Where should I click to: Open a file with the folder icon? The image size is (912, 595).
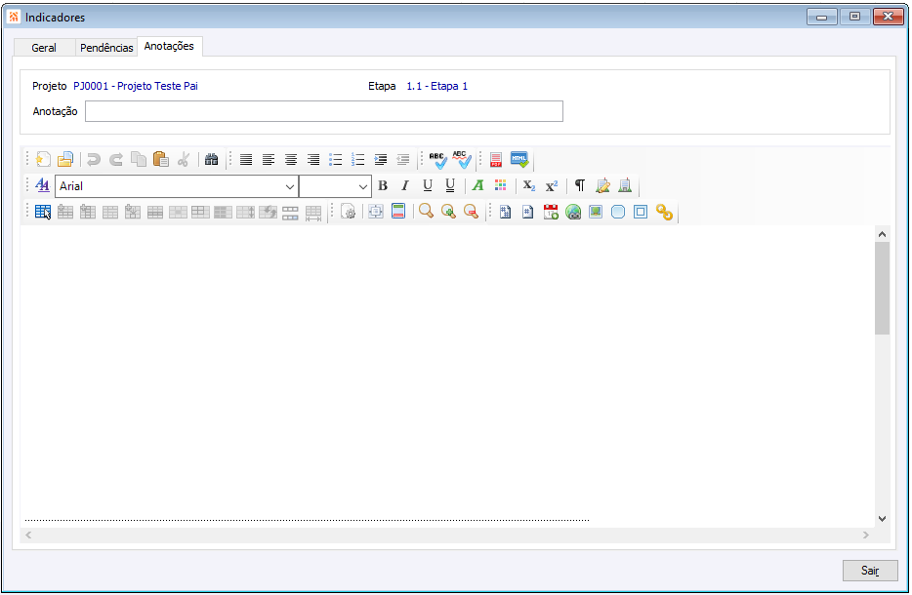pos(65,159)
